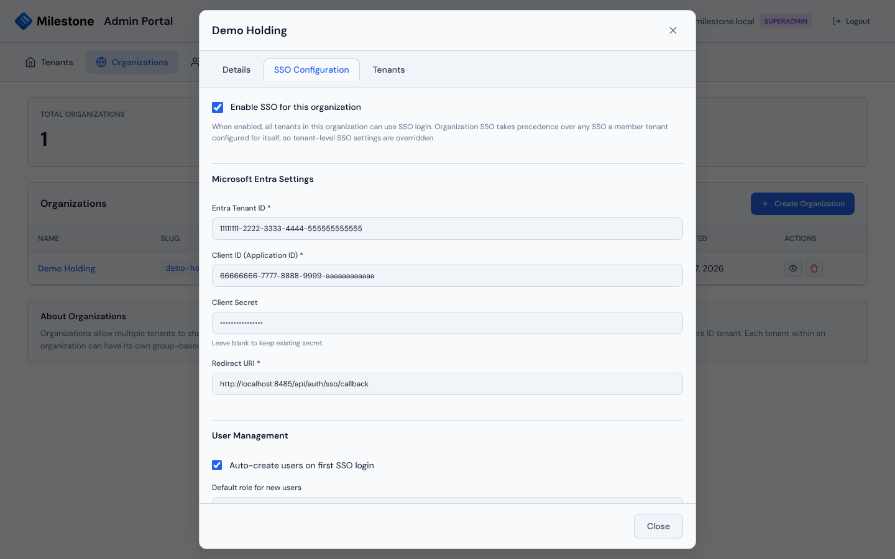This screenshot has width=895, height=559.
Task: Open the Demo Holding organization link
Action: [x=67, y=268]
